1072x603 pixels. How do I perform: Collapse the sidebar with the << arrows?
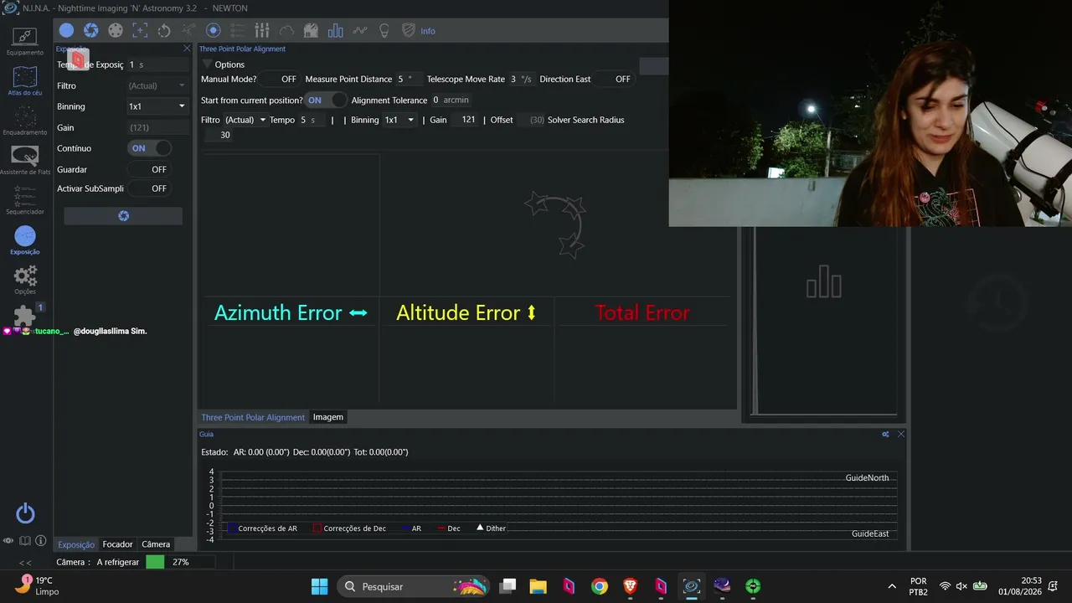25,563
